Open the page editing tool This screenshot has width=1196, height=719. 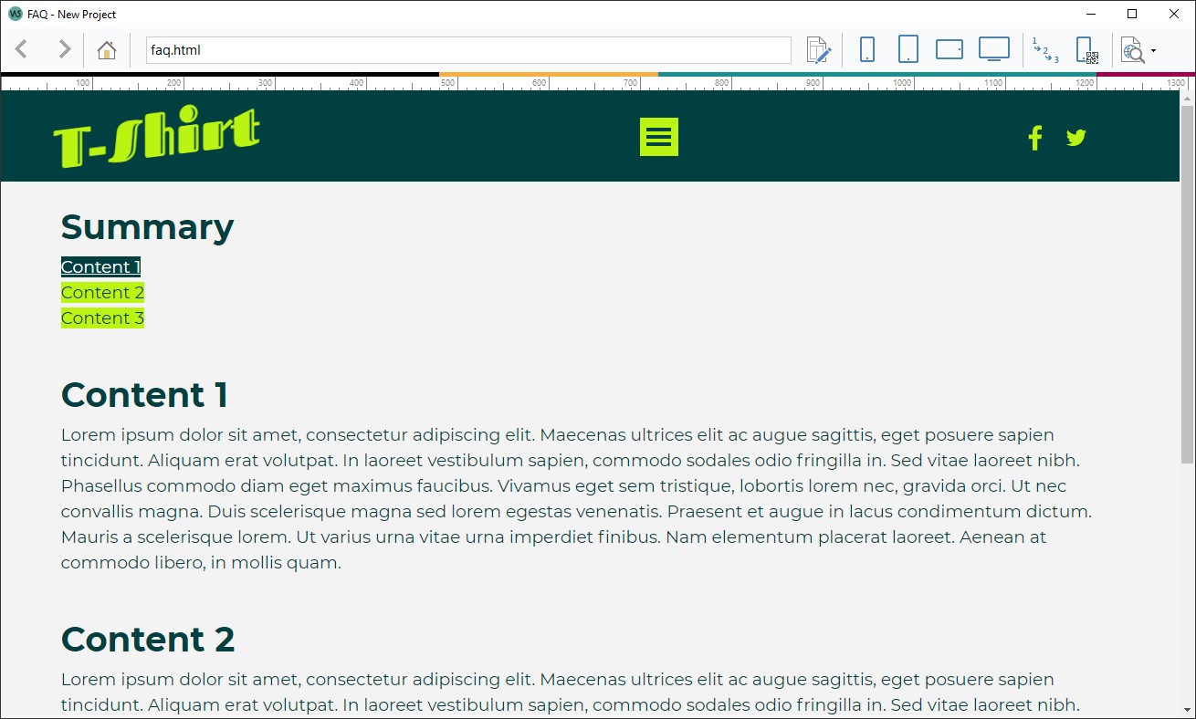[819, 49]
